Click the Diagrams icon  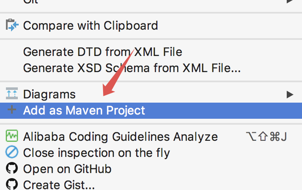12,94
